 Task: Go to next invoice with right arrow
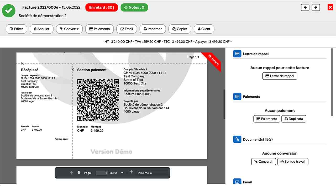(x=316, y=7)
